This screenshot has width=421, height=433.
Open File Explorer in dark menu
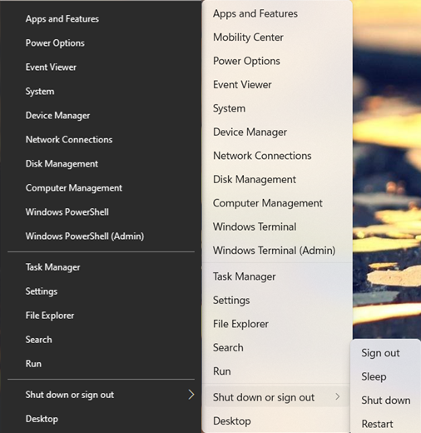click(x=50, y=316)
